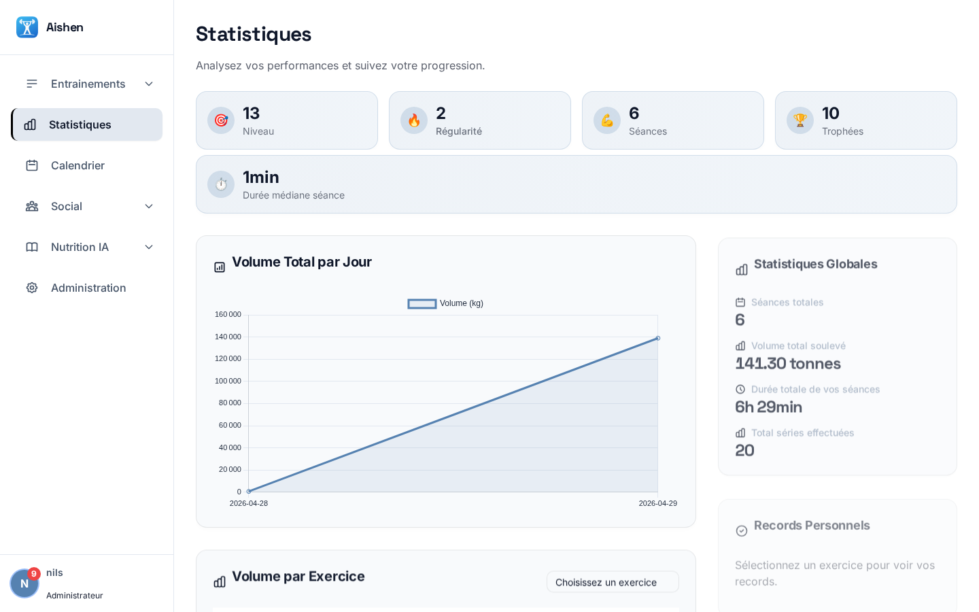Click the red 9 notification badge
This screenshot has width=979, height=612.
[34, 574]
